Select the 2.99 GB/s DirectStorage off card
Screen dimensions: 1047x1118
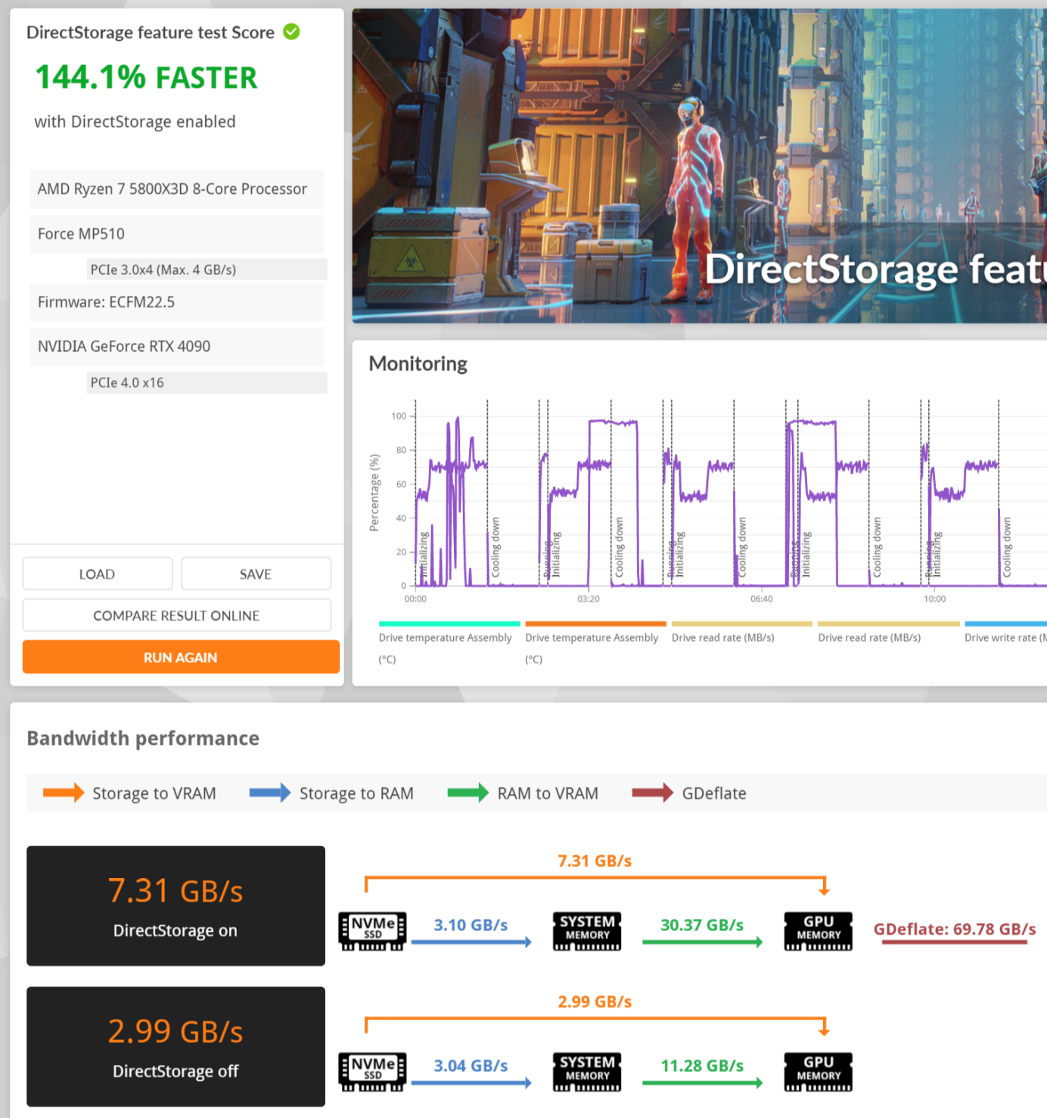pos(176,1046)
